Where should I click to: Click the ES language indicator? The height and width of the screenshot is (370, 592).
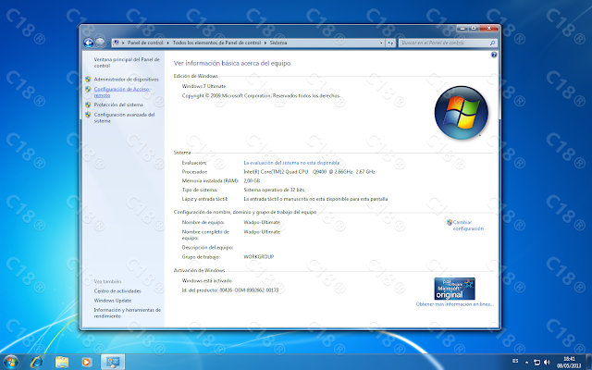[515, 362]
